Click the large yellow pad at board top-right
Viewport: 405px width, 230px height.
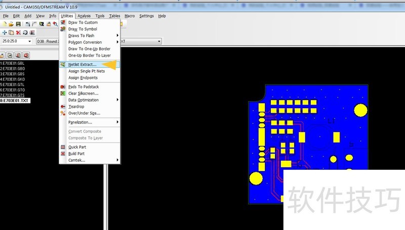(x=360, y=110)
